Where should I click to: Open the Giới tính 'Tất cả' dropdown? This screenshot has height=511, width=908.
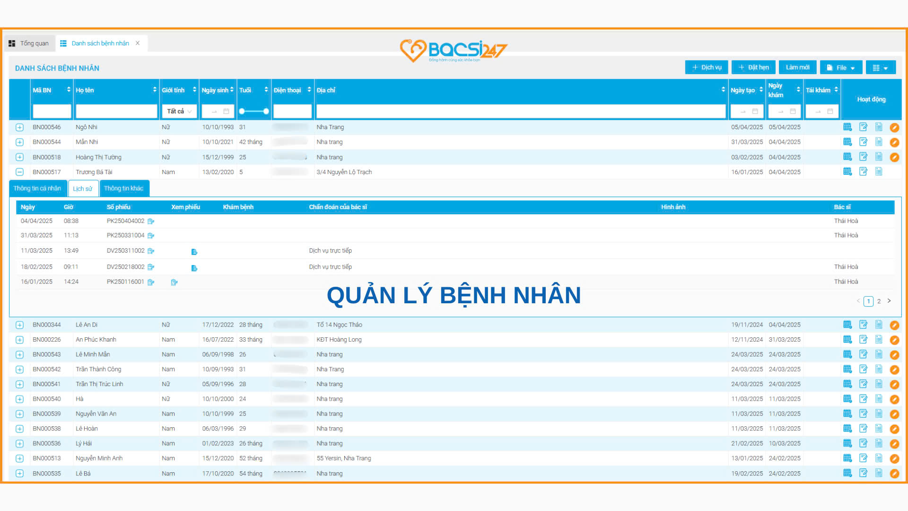[179, 111]
